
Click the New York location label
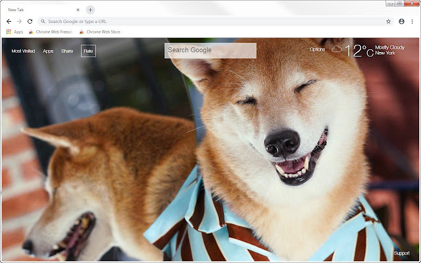[x=385, y=53]
